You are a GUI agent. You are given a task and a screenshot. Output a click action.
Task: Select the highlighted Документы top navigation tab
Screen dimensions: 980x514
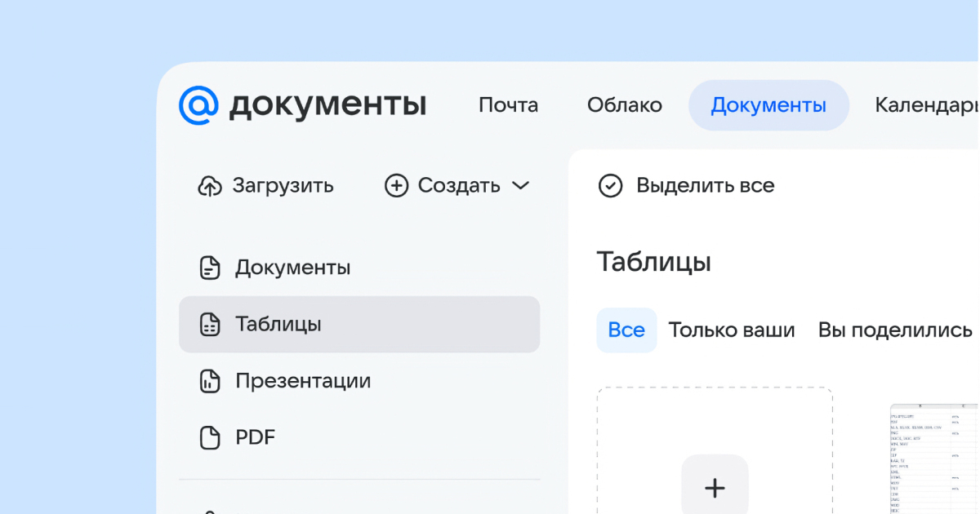click(768, 105)
